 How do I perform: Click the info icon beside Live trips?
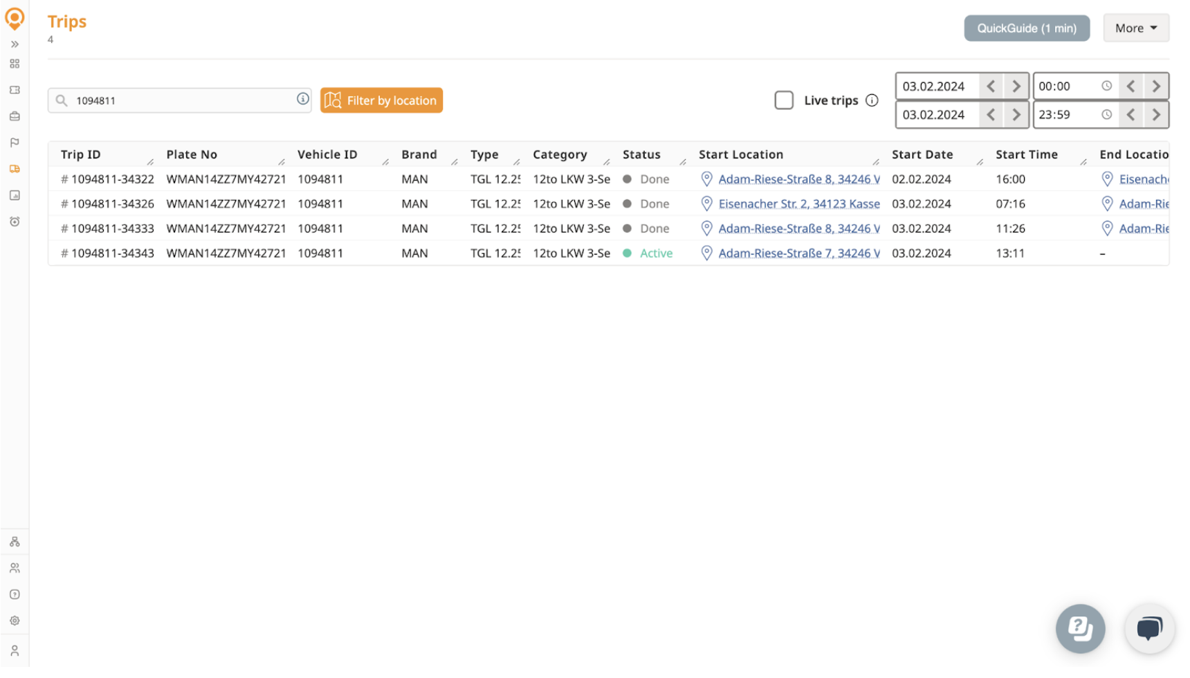(872, 100)
